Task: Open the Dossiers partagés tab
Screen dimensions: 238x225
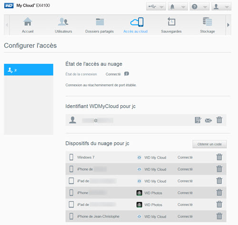Action: point(99,25)
